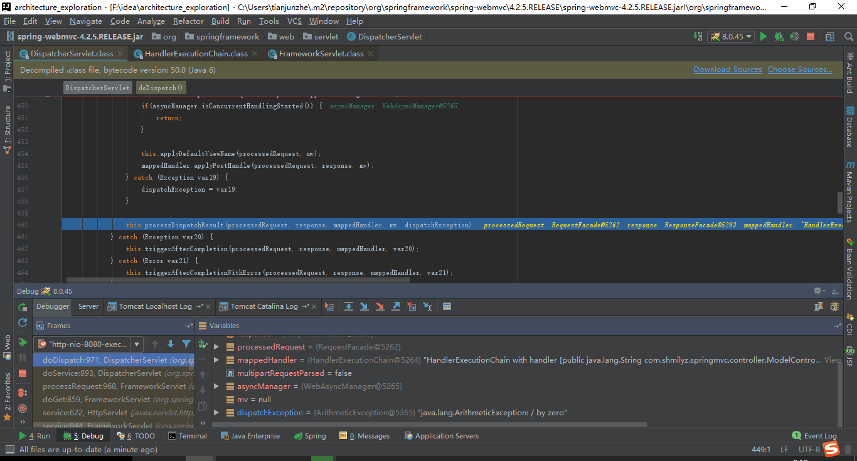Select the Step Into icon
The height and width of the screenshot is (461, 857).
(x=365, y=306)
